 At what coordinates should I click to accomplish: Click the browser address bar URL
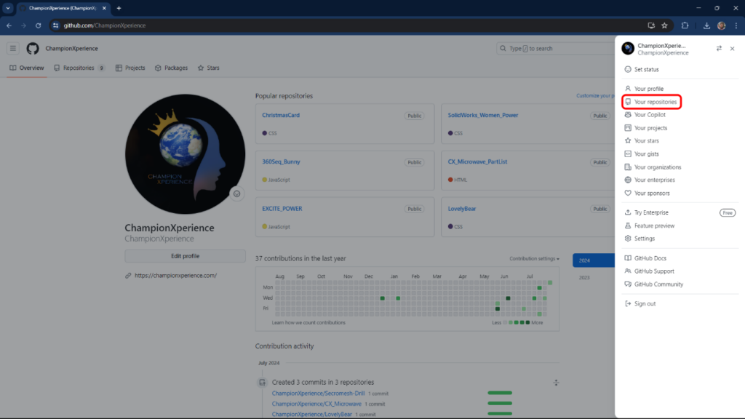click(105, 25)
